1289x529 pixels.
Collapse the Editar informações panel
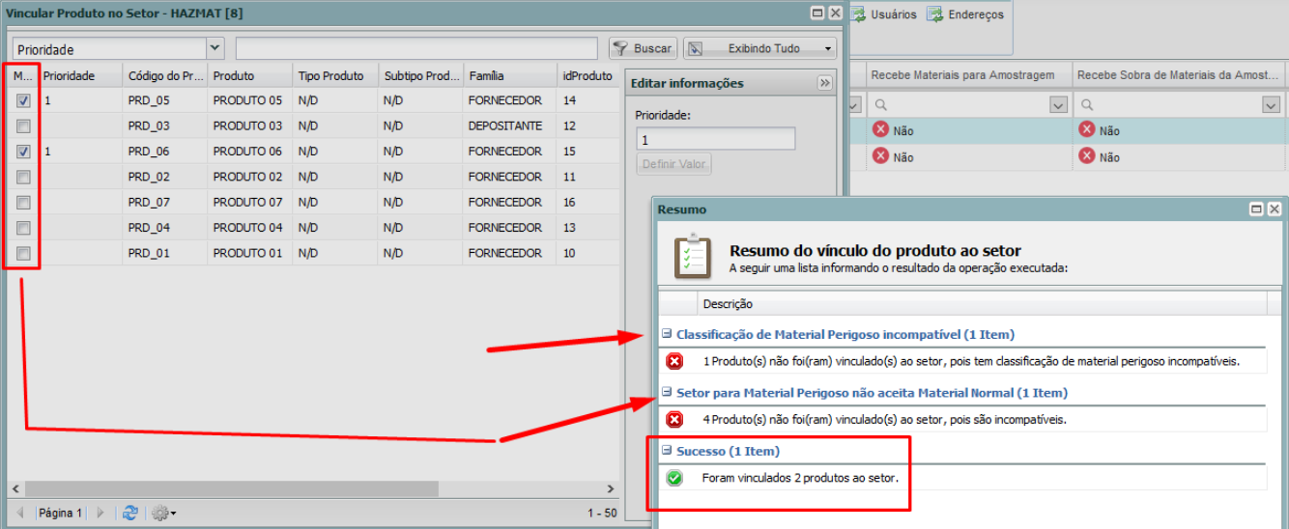[824, 83]
